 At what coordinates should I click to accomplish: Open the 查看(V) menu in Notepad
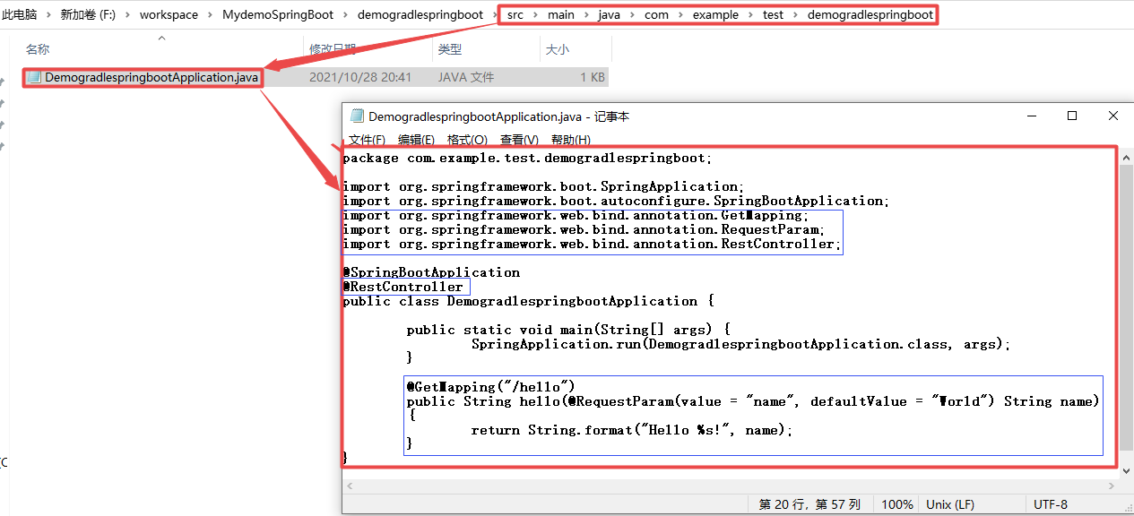click(x=519, y=140)
